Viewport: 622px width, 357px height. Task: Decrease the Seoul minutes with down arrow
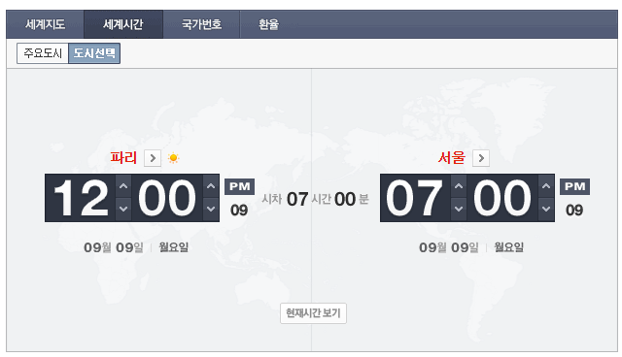coord(546,209)
